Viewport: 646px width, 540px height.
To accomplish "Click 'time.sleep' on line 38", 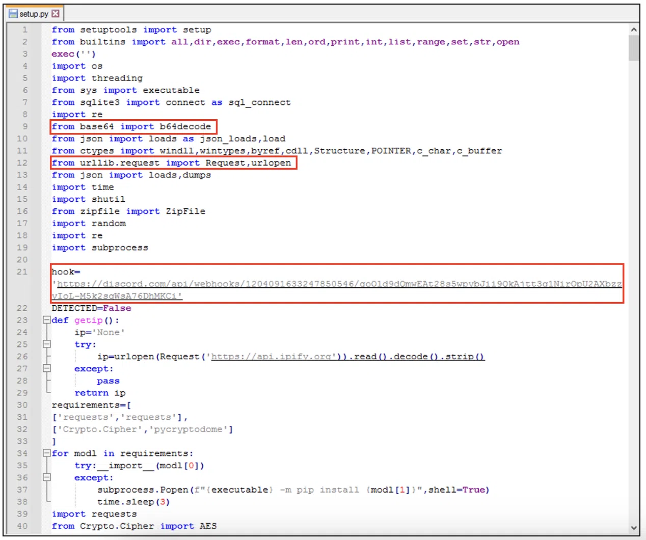I will pos(125,502).
